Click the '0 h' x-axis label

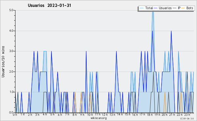click(15, 115)
